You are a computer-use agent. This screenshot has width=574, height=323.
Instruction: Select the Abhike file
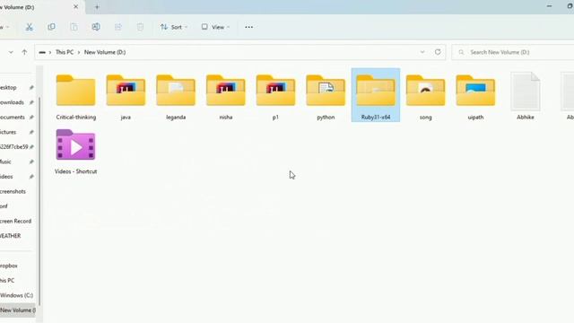pyautogui.click(x=526, y=96)
